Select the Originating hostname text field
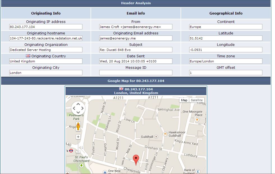 click(x=46, y=38)
